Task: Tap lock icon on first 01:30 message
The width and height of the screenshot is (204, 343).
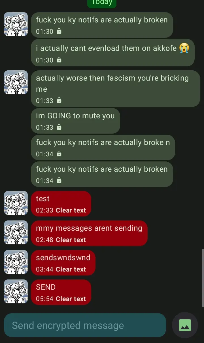Action: [x=59, y=31]
